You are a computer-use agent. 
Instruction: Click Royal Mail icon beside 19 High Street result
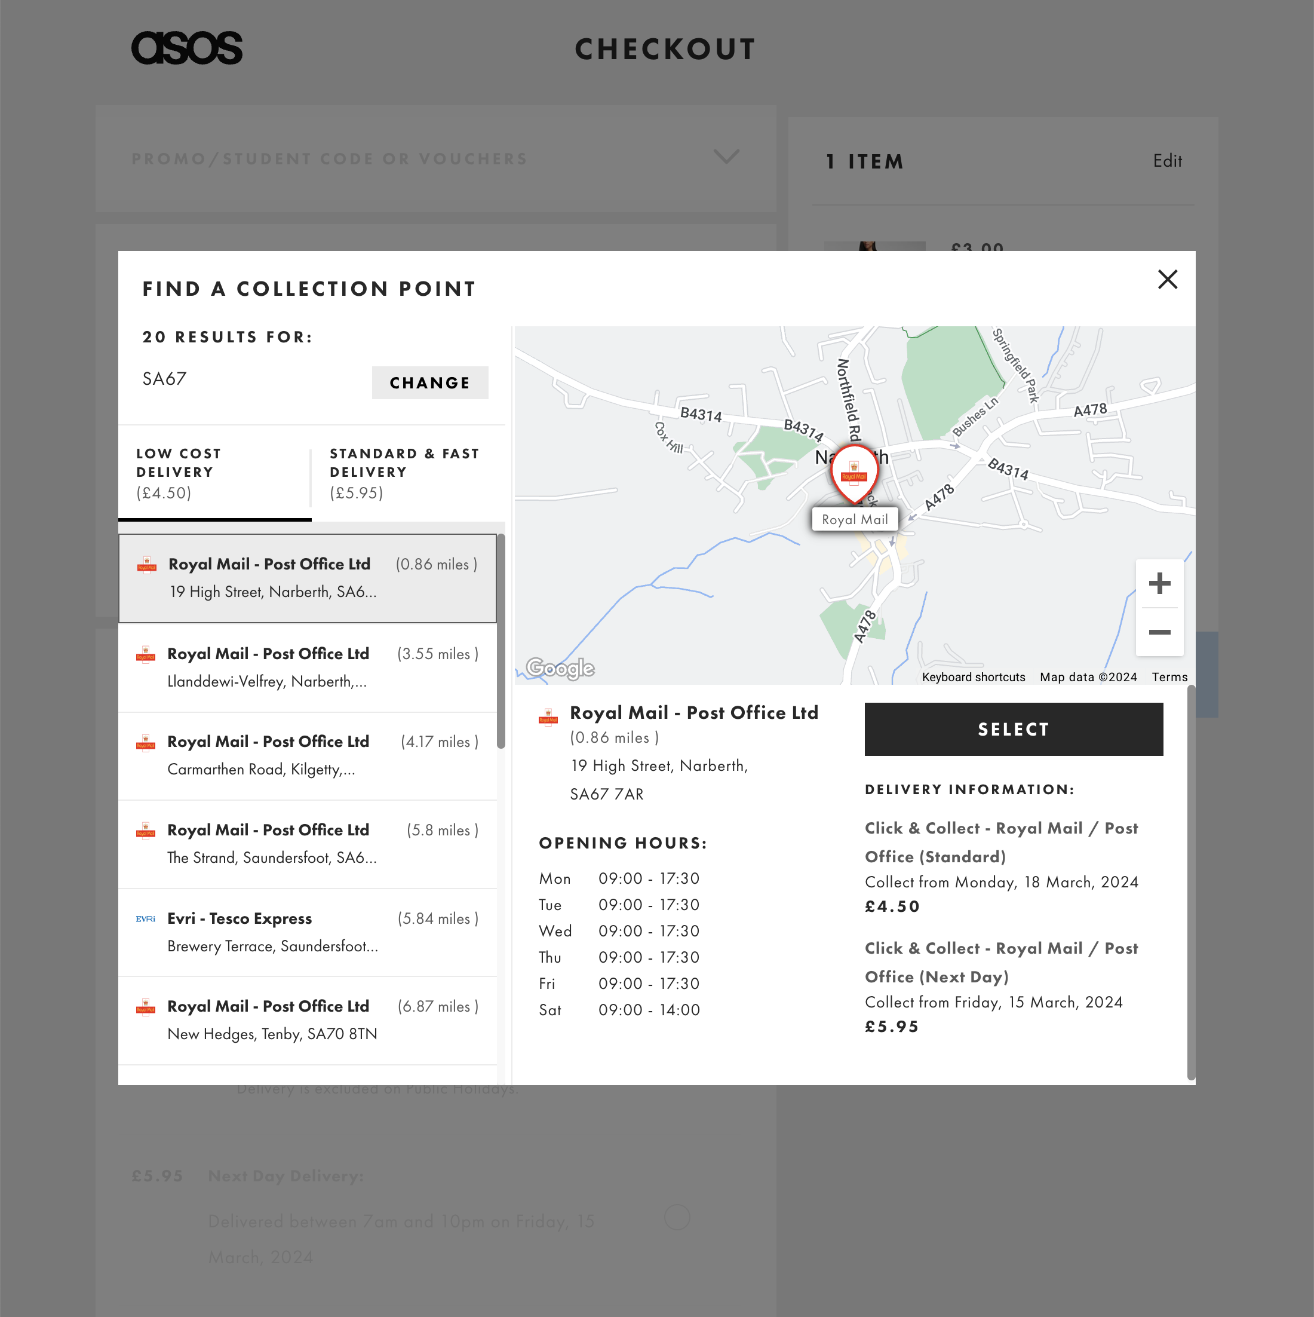pos(146,565)
